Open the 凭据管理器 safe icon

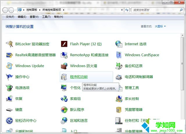coord(119,110)
